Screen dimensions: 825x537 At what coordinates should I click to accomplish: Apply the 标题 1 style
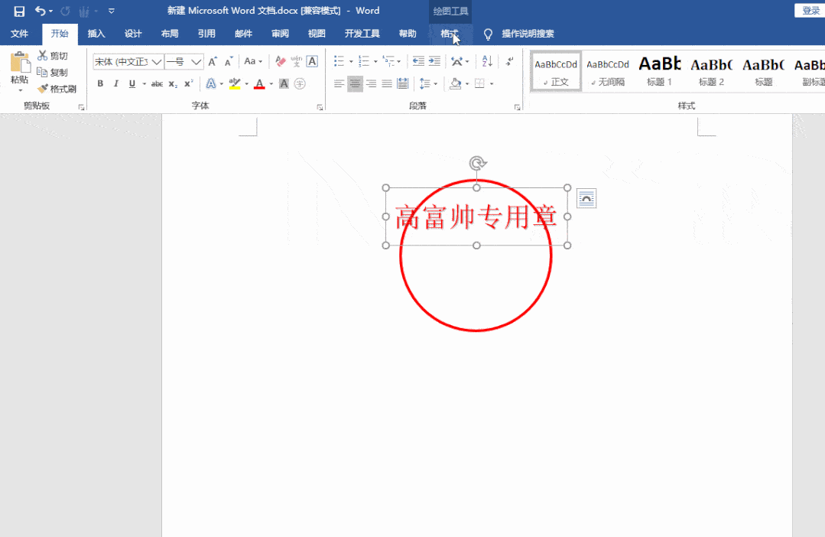click(x=659, y=72)
